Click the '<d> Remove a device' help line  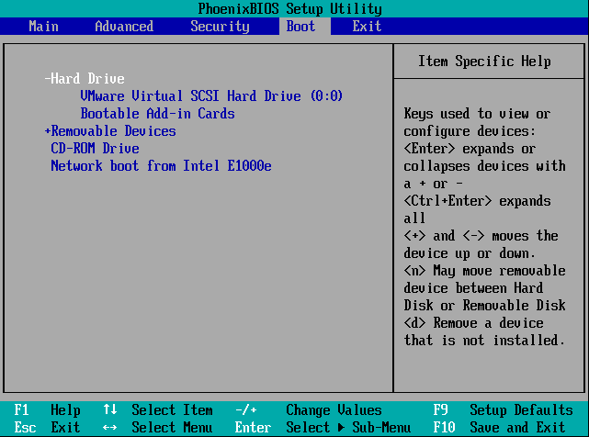473,323
